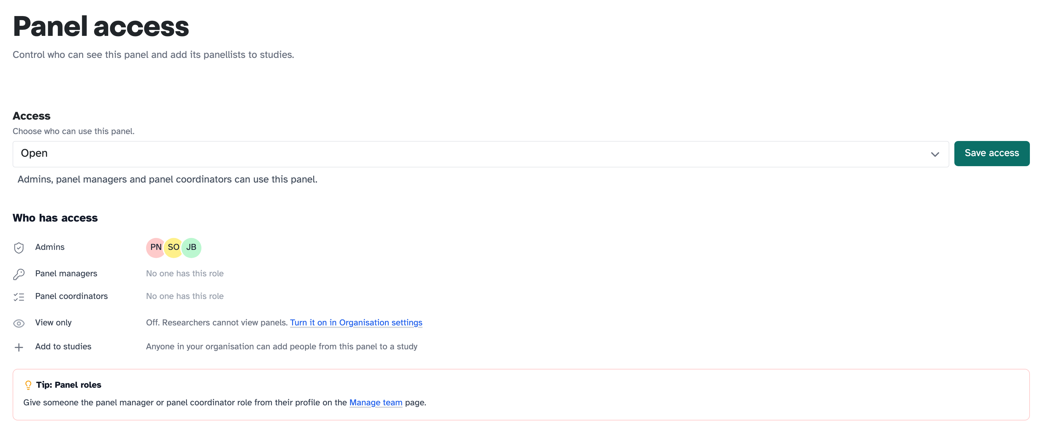Image resolution: width=1045 pixels, height=428 pixels.
Task: Click the 'Admins, panel managers and panel coordinators' description
Action: coord(167,179)
